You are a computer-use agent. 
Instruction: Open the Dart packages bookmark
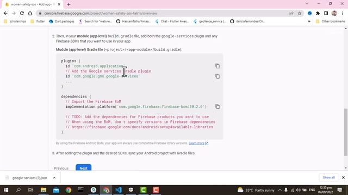pos(61,21)
